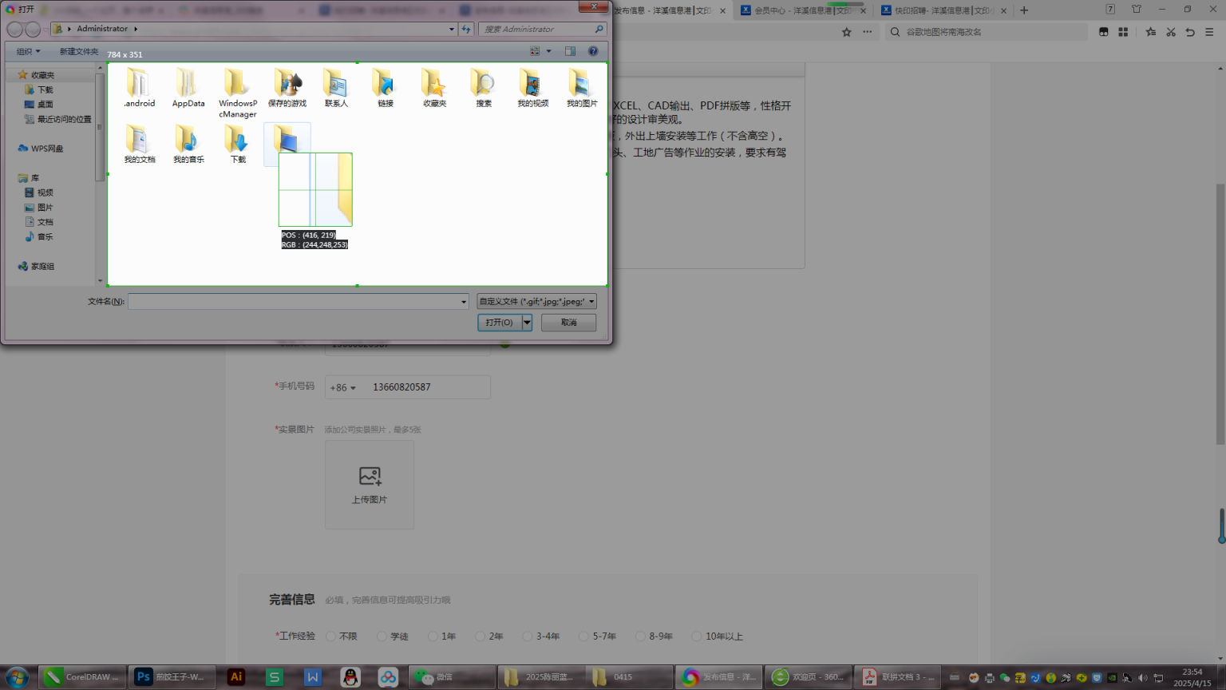This screenshot has height=690, width=1226.
Task: Select the 保存的游戏 folder
Action: coord(287,88)
